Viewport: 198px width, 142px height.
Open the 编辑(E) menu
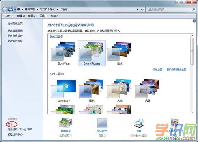20,16
